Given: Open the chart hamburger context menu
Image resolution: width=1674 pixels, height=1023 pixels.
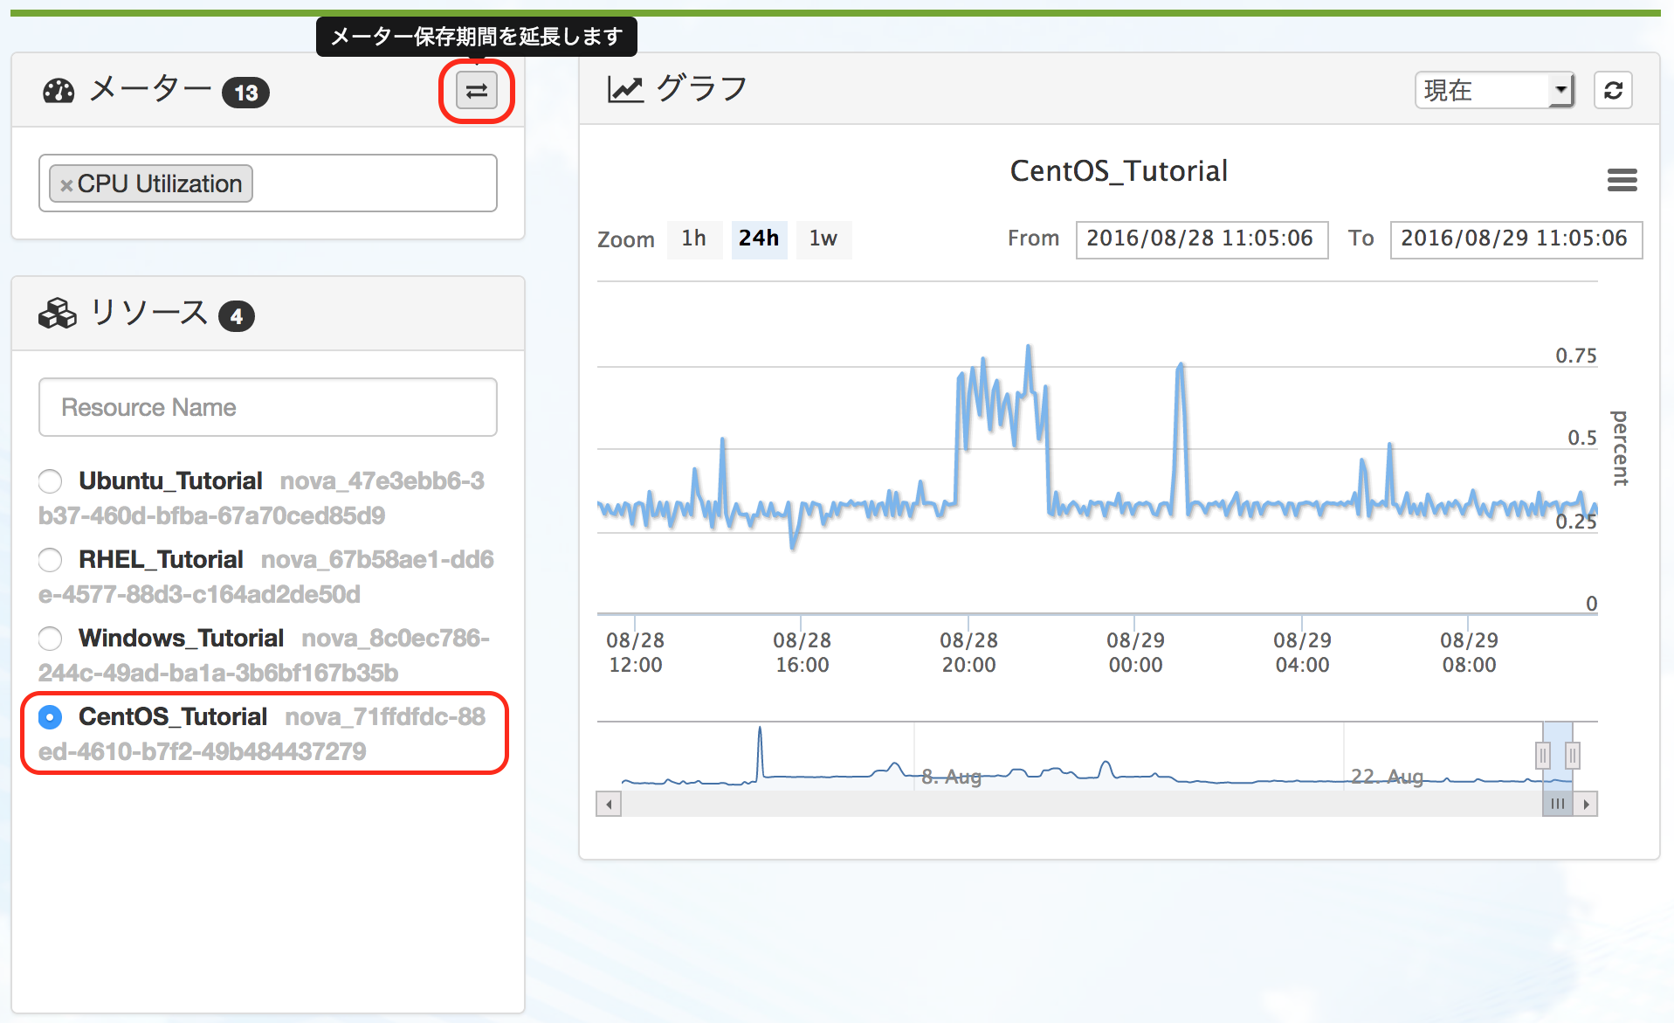Looking at the screenshot, I should (x=1622, y=180).
